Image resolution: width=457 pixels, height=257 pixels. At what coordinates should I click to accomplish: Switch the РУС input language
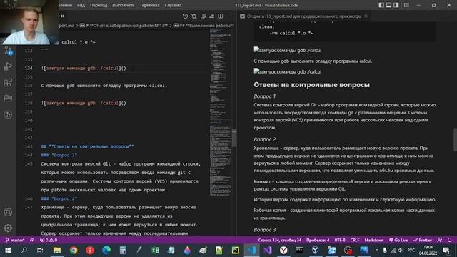click(x=411, y=251)
